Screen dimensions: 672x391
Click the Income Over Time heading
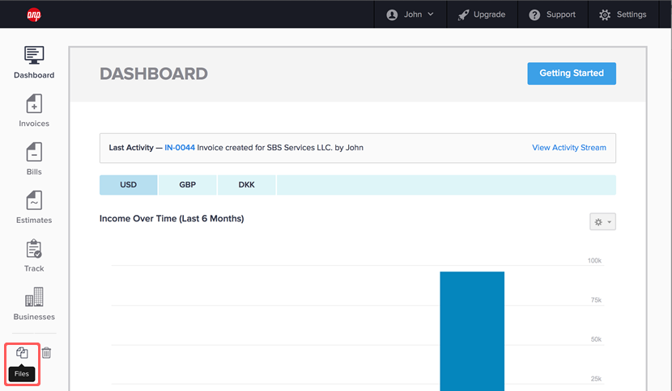pos(172,219)
